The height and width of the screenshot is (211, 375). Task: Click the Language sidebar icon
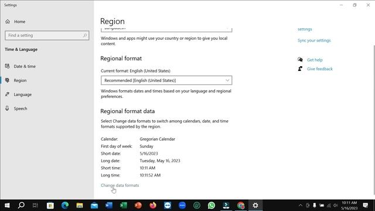[x=8, y=94]
